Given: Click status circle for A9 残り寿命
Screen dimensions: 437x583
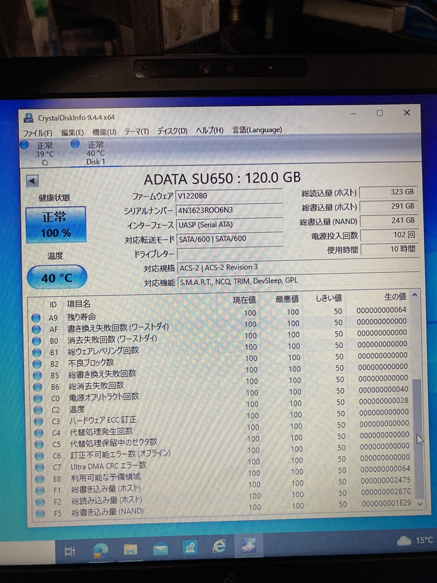Looking at the screenshot, I should 36,318.
